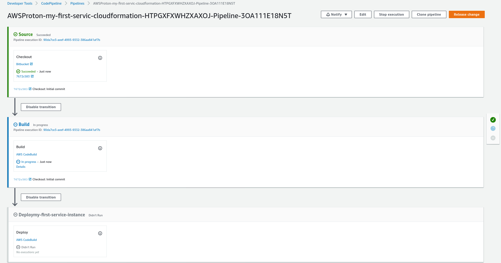Click 'No executions yet' text

28,252
